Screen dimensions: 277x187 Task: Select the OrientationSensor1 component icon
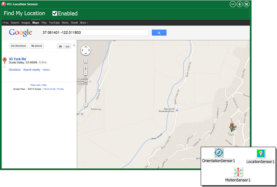219,152
